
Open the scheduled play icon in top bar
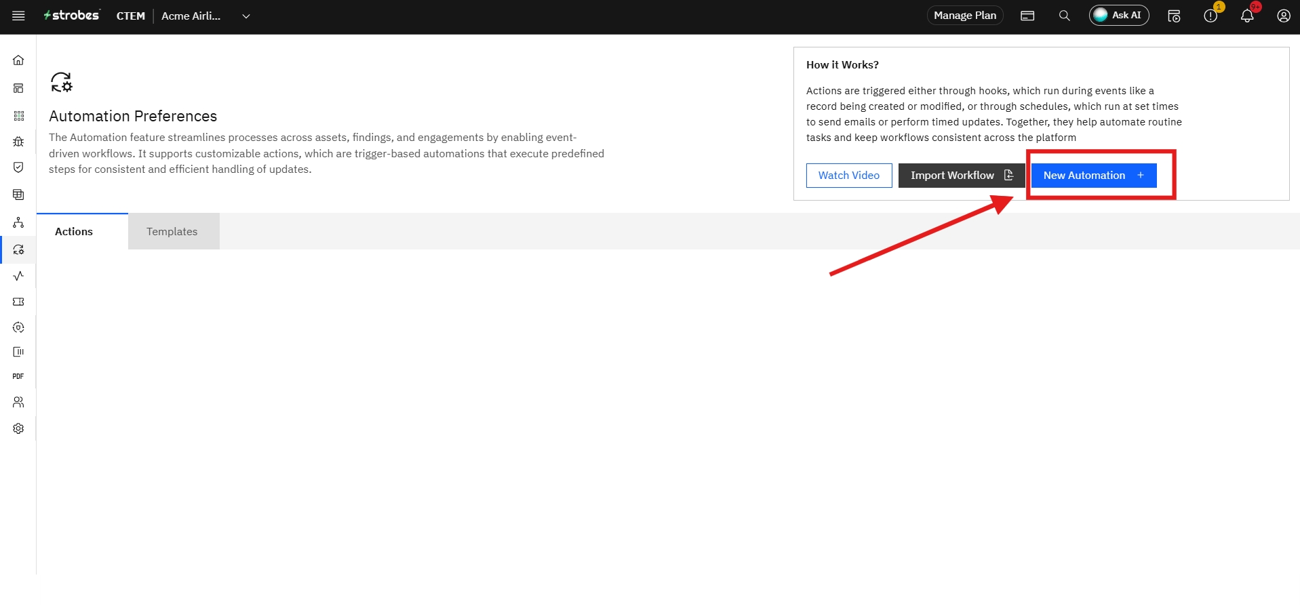tap(1174, 16)
